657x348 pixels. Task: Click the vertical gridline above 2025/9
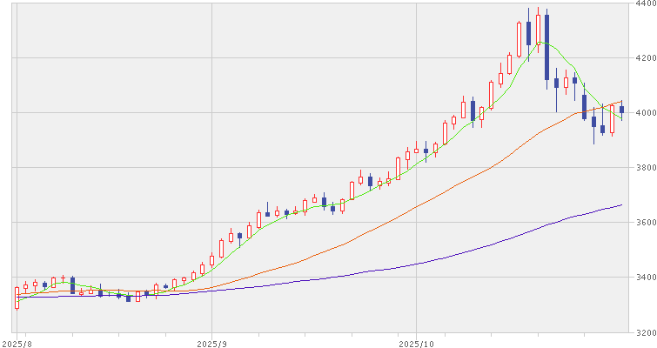pos(212,165)
